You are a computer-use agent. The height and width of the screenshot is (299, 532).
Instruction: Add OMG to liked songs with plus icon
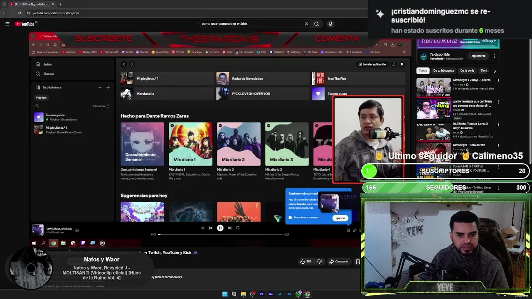pyautogui.click(x=77, y=230)
